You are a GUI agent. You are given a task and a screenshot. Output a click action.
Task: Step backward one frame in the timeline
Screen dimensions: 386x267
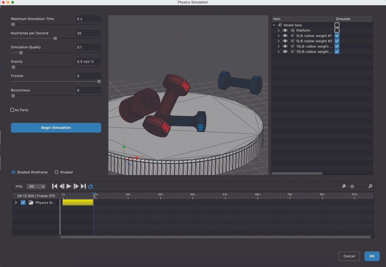point(61,186)
